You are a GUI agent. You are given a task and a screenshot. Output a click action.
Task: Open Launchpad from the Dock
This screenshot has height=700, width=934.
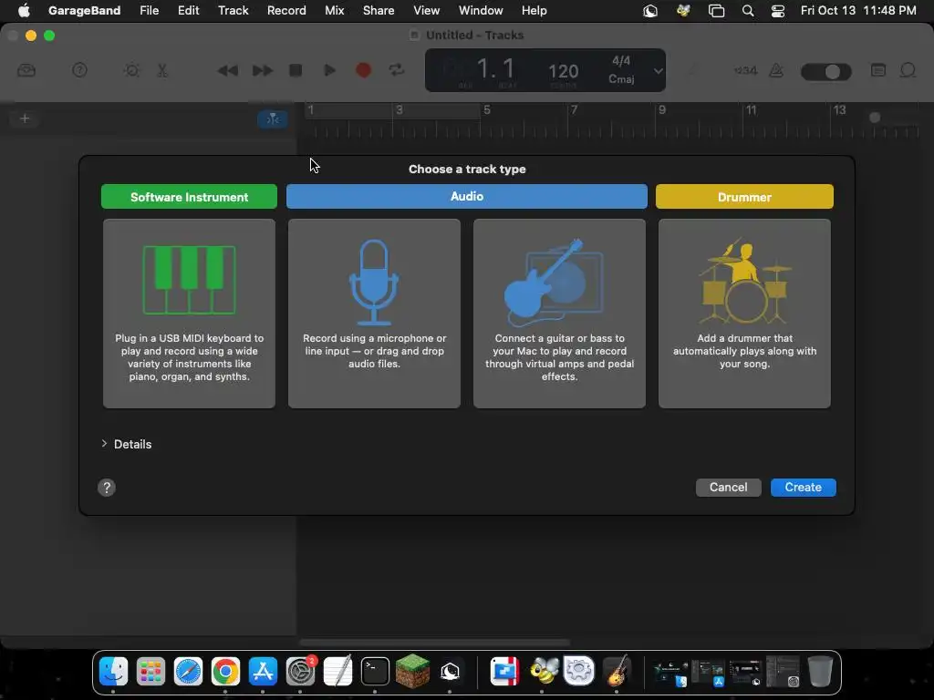pos(150,672)
